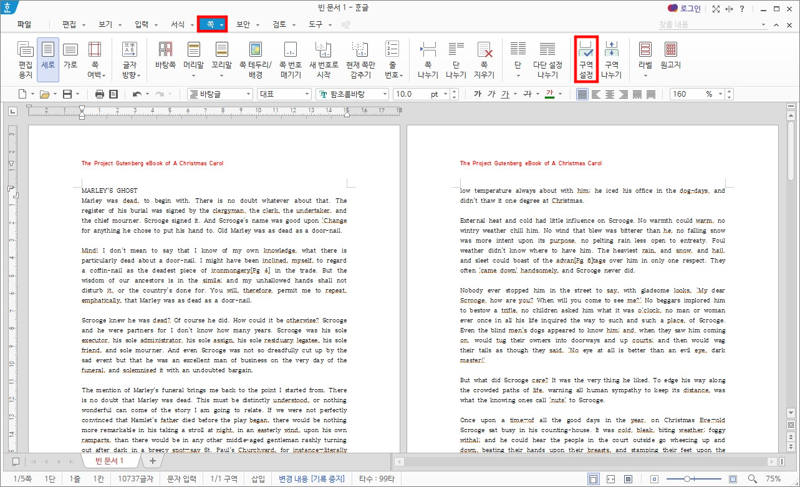Screen dimensions: 800x487
Task: Open the 단 columns dropdown
Action: (518, 59)
